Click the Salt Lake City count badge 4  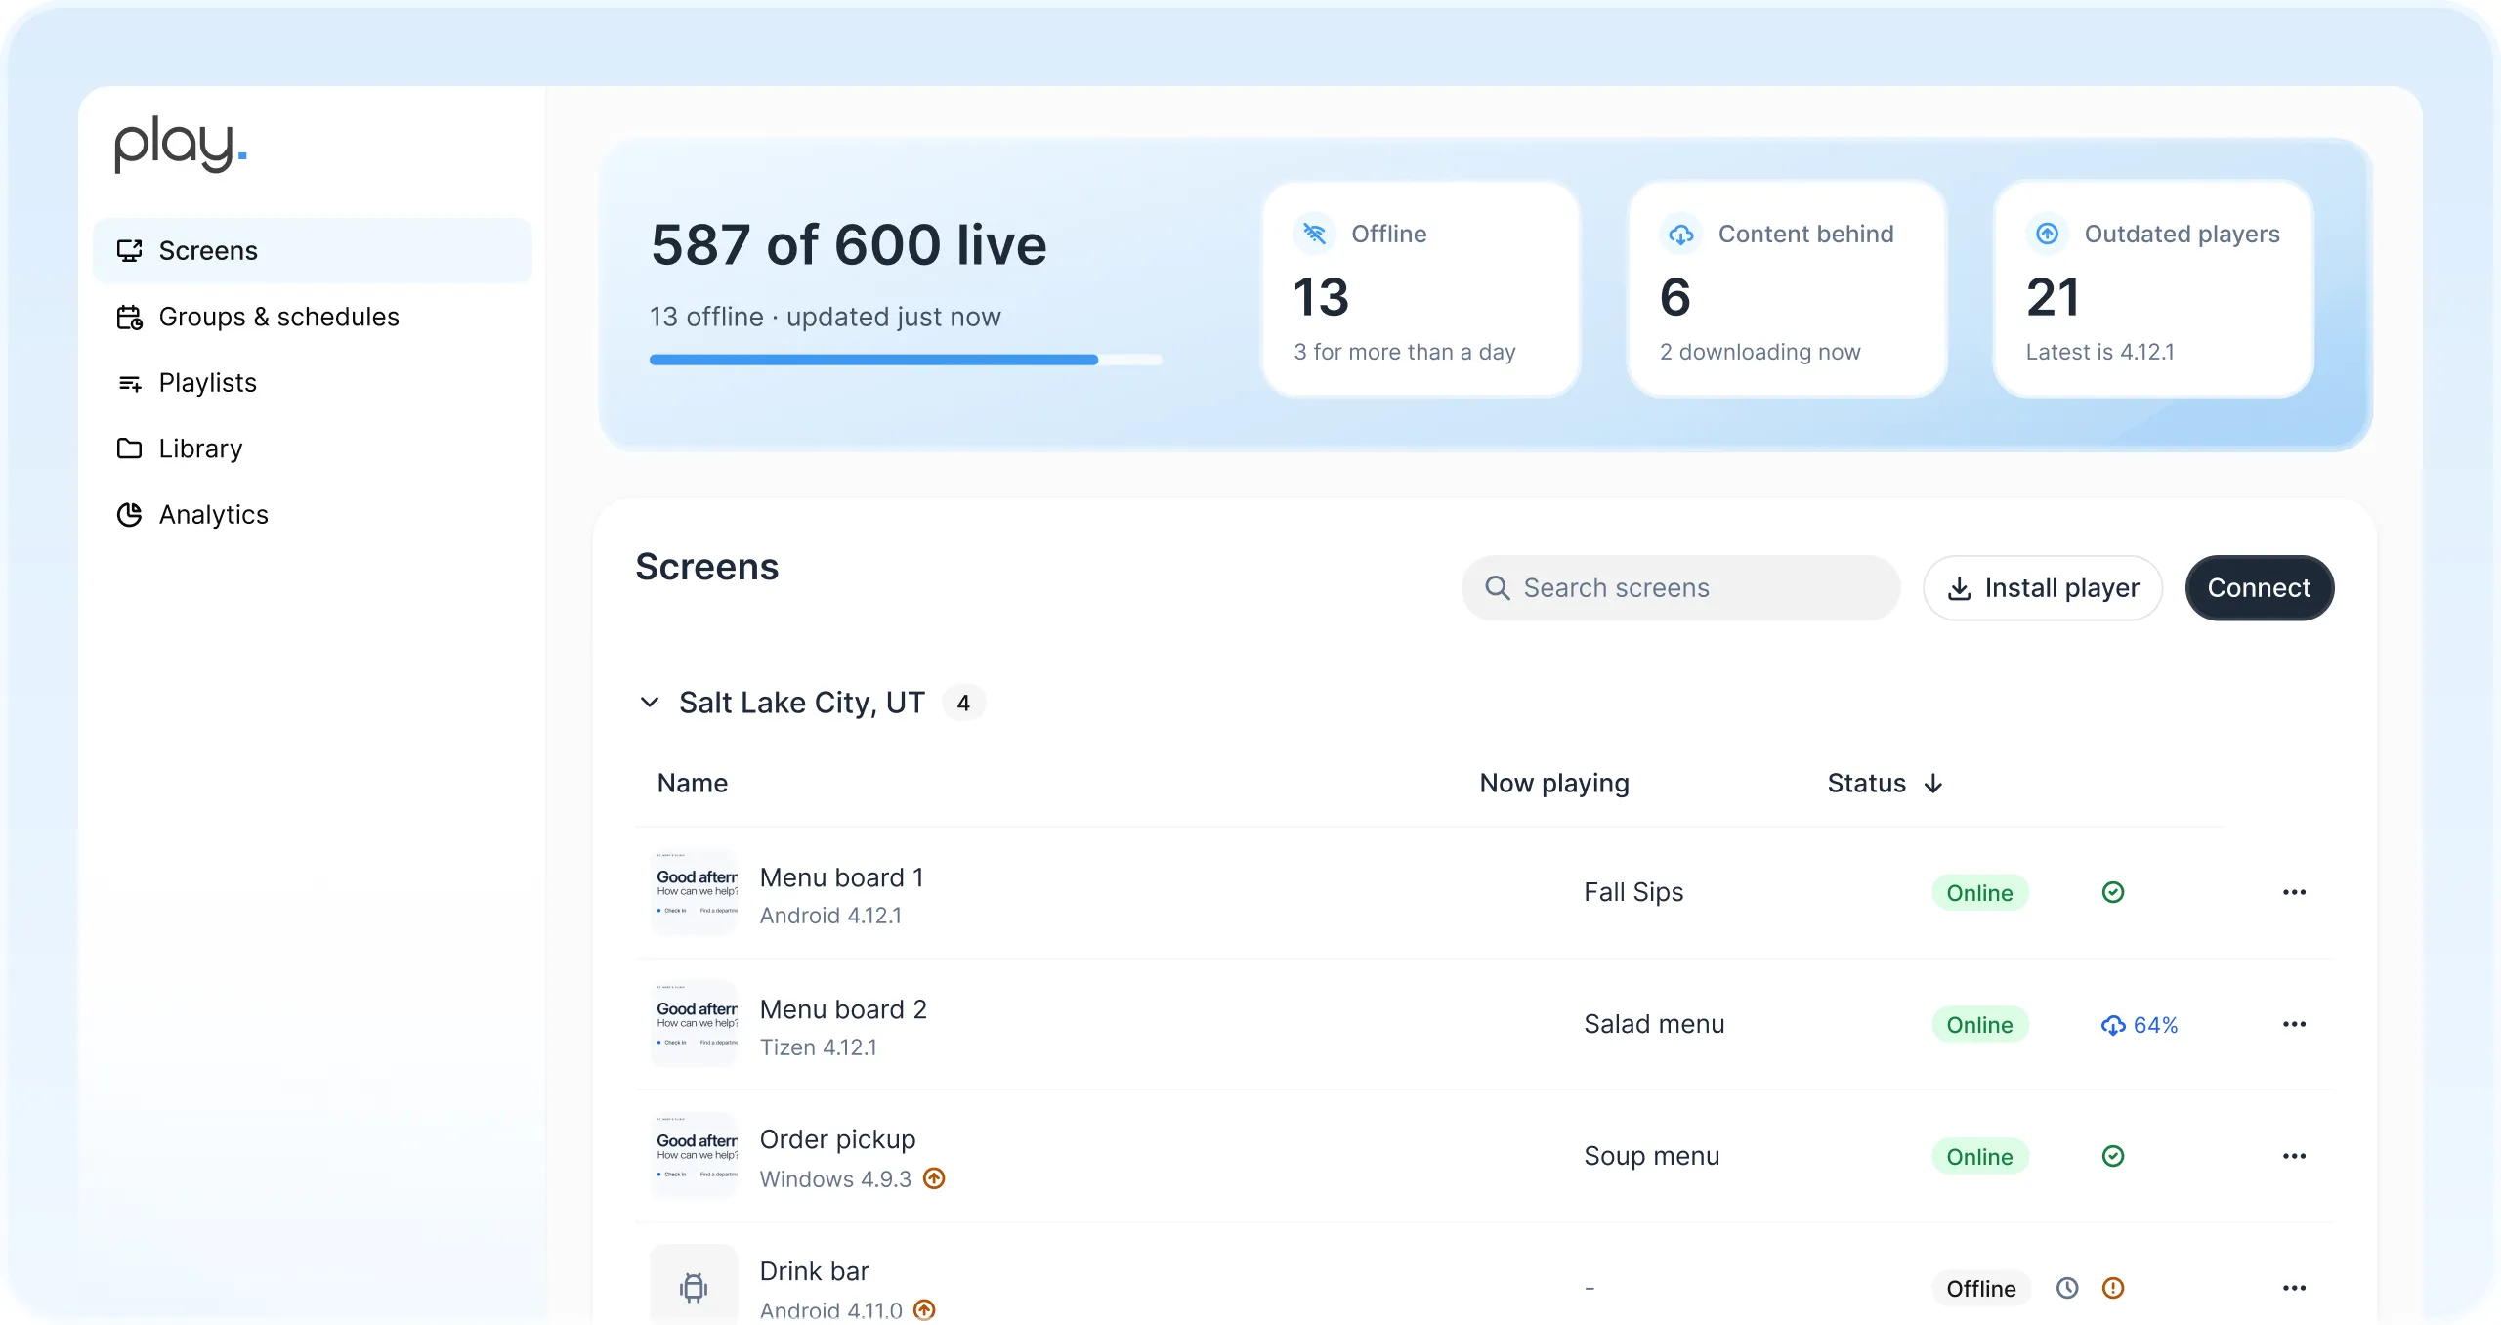(963, 704)
